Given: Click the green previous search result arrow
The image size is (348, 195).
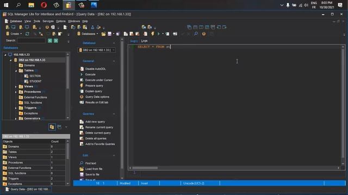Looking at the screenshot, I should pos(50,41).
